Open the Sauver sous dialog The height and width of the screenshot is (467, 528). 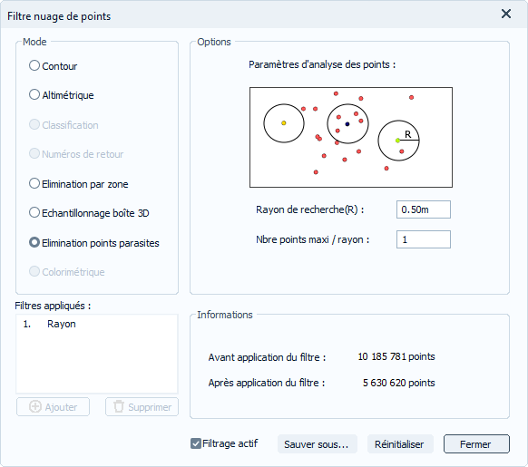[317, 444]
